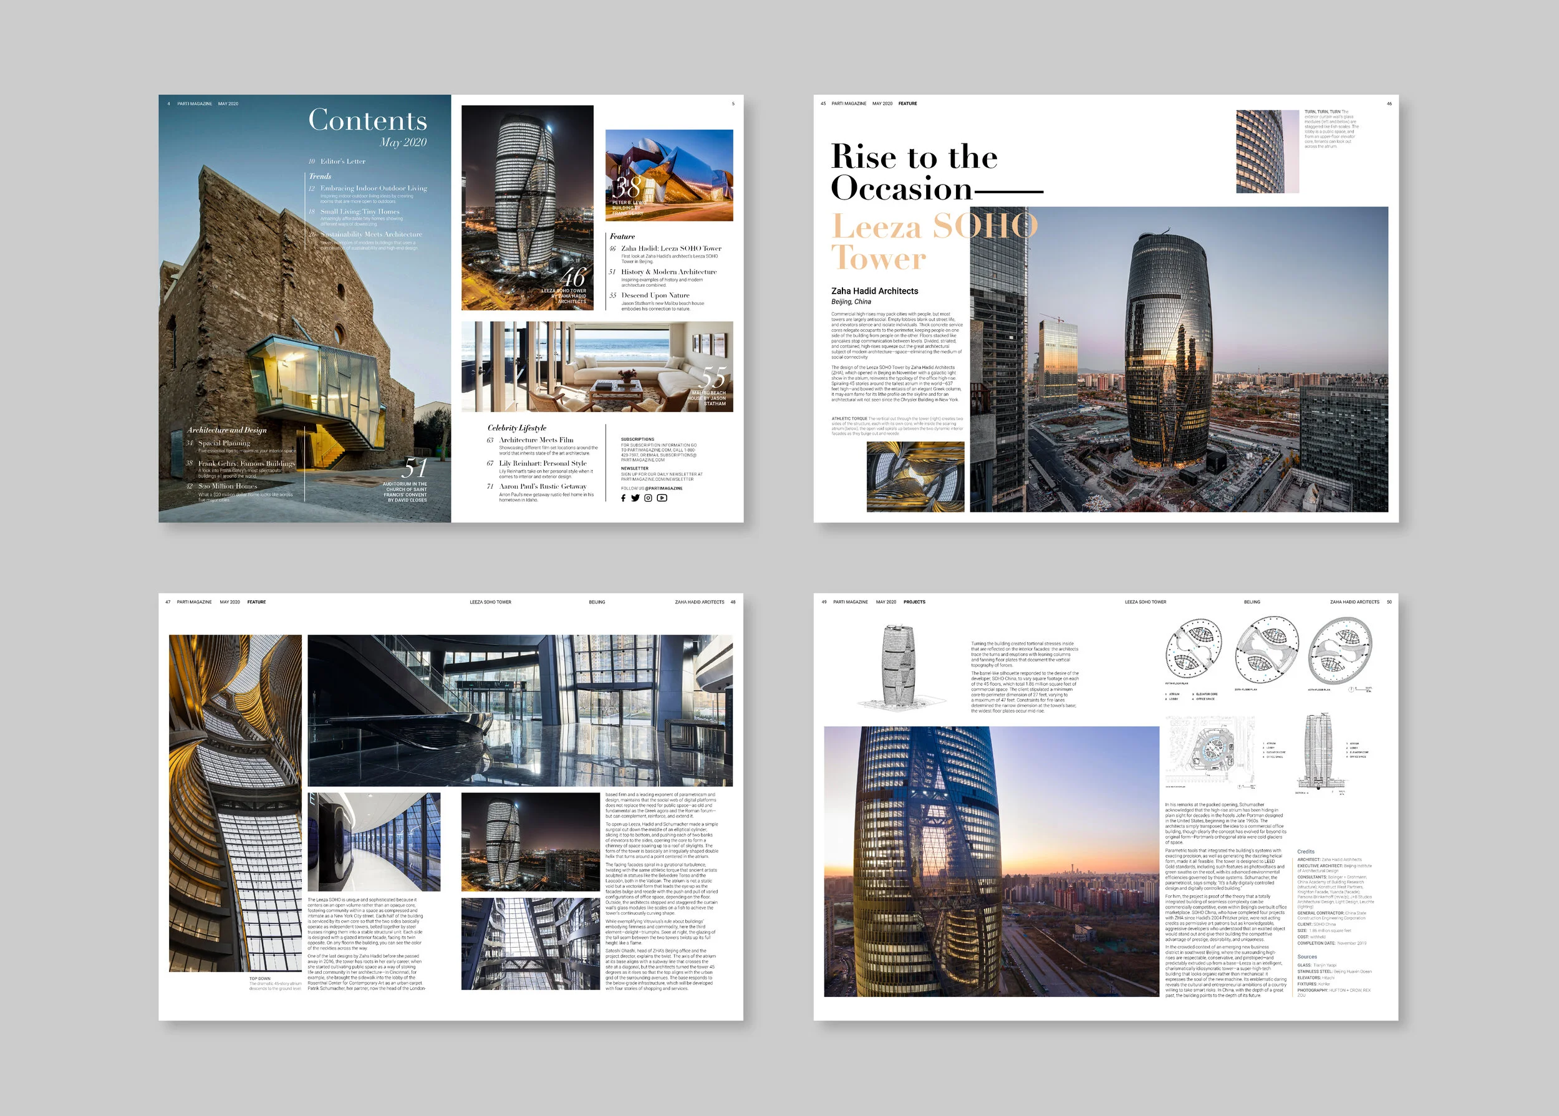Viewport: 1559px width, 1116px height.
Task: Click 'Spacial Planning' contents entry
Action: click(224, 443)
